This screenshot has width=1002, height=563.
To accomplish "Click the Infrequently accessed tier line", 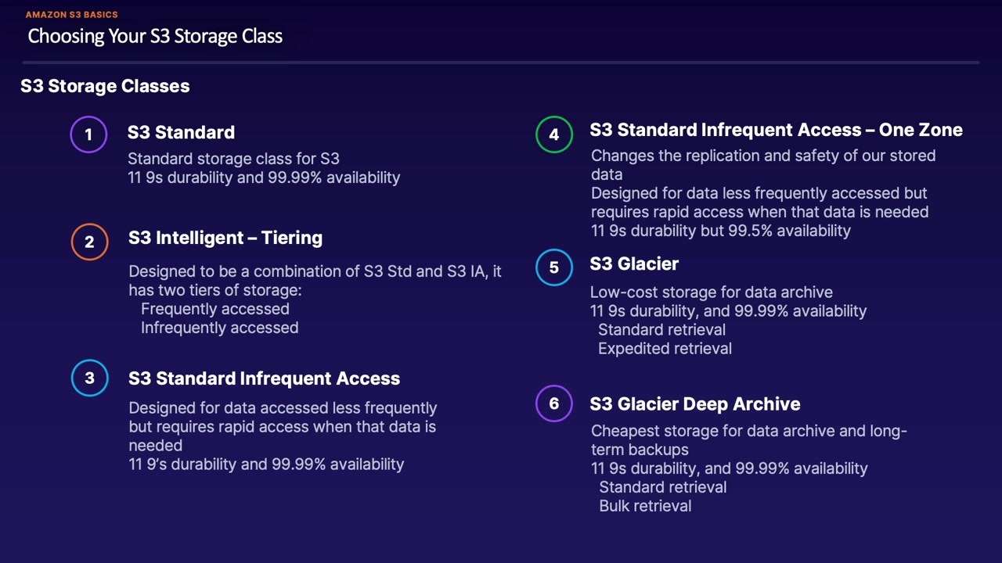I will pos(219,328).
